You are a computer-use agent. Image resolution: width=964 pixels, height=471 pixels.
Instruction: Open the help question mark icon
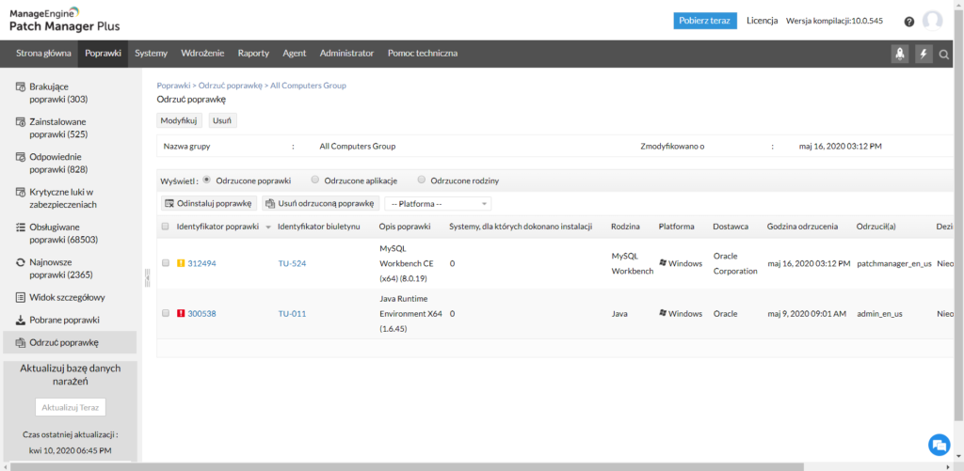point(908,22)
